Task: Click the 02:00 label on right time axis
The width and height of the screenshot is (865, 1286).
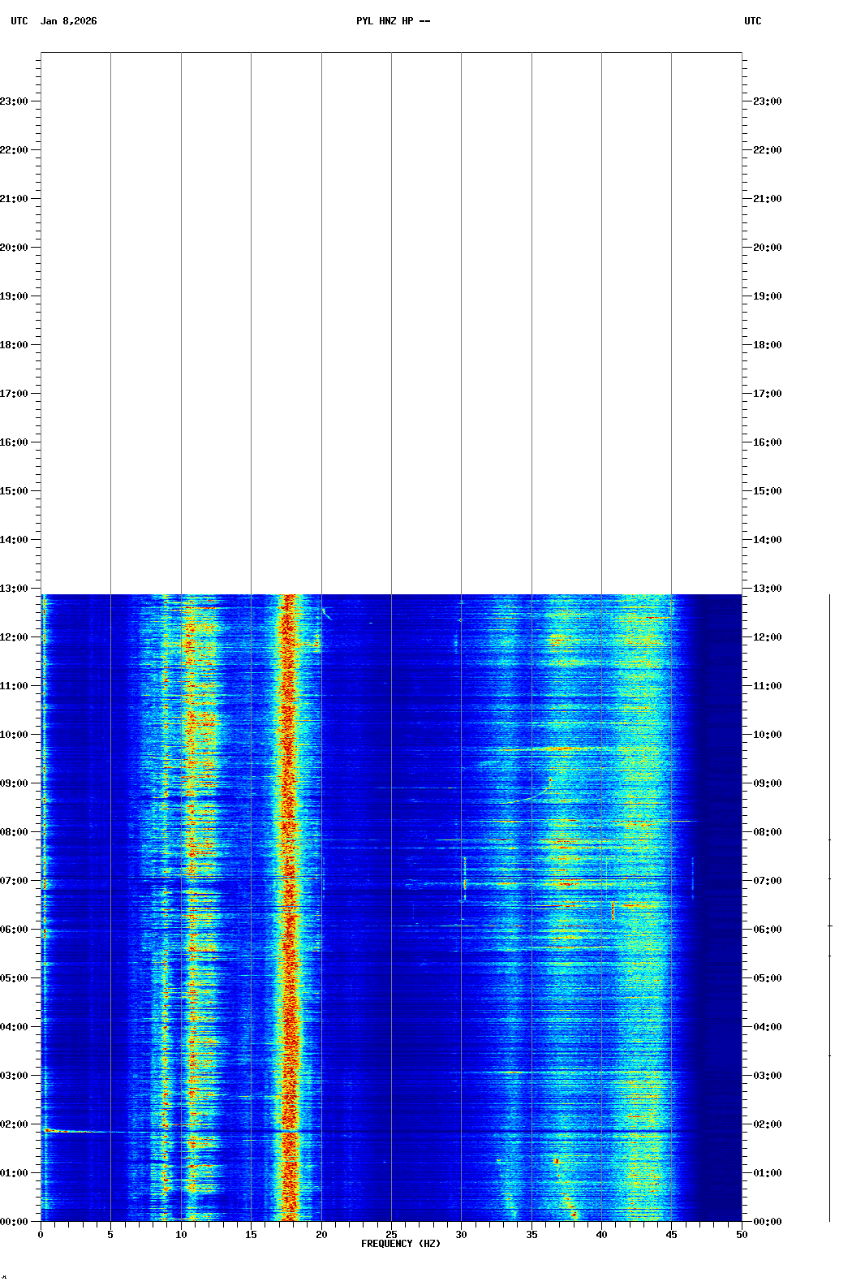Action: [x=768, y=1124]
